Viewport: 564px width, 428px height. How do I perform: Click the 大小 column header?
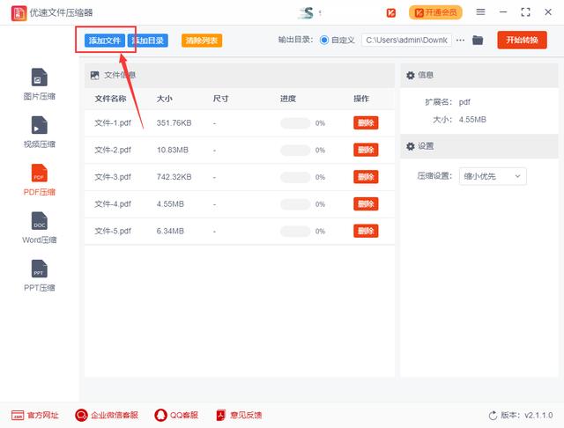coord(165,99)
